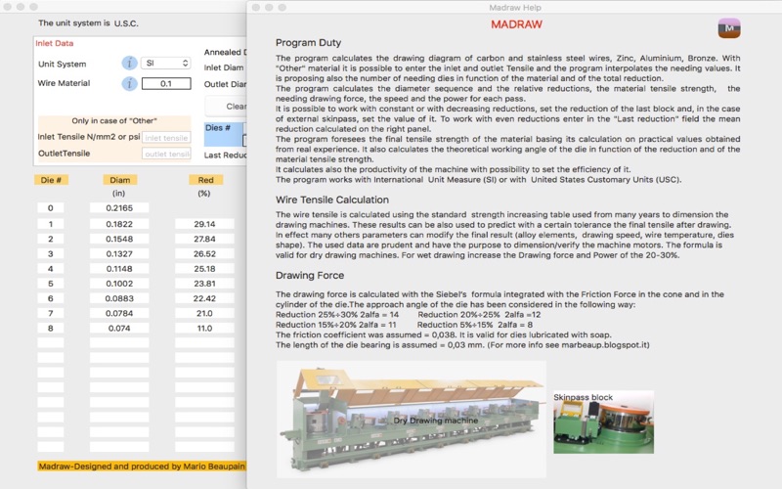Screen dimensions: 782x489
Task: Click the info icon beside Wire Material
Action: click(x=129, y=83)
